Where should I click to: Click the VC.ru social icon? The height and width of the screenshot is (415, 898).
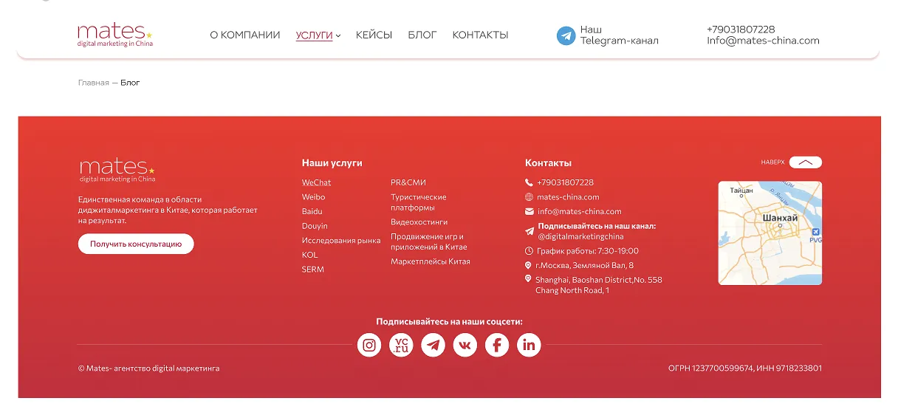pos(401,345)
